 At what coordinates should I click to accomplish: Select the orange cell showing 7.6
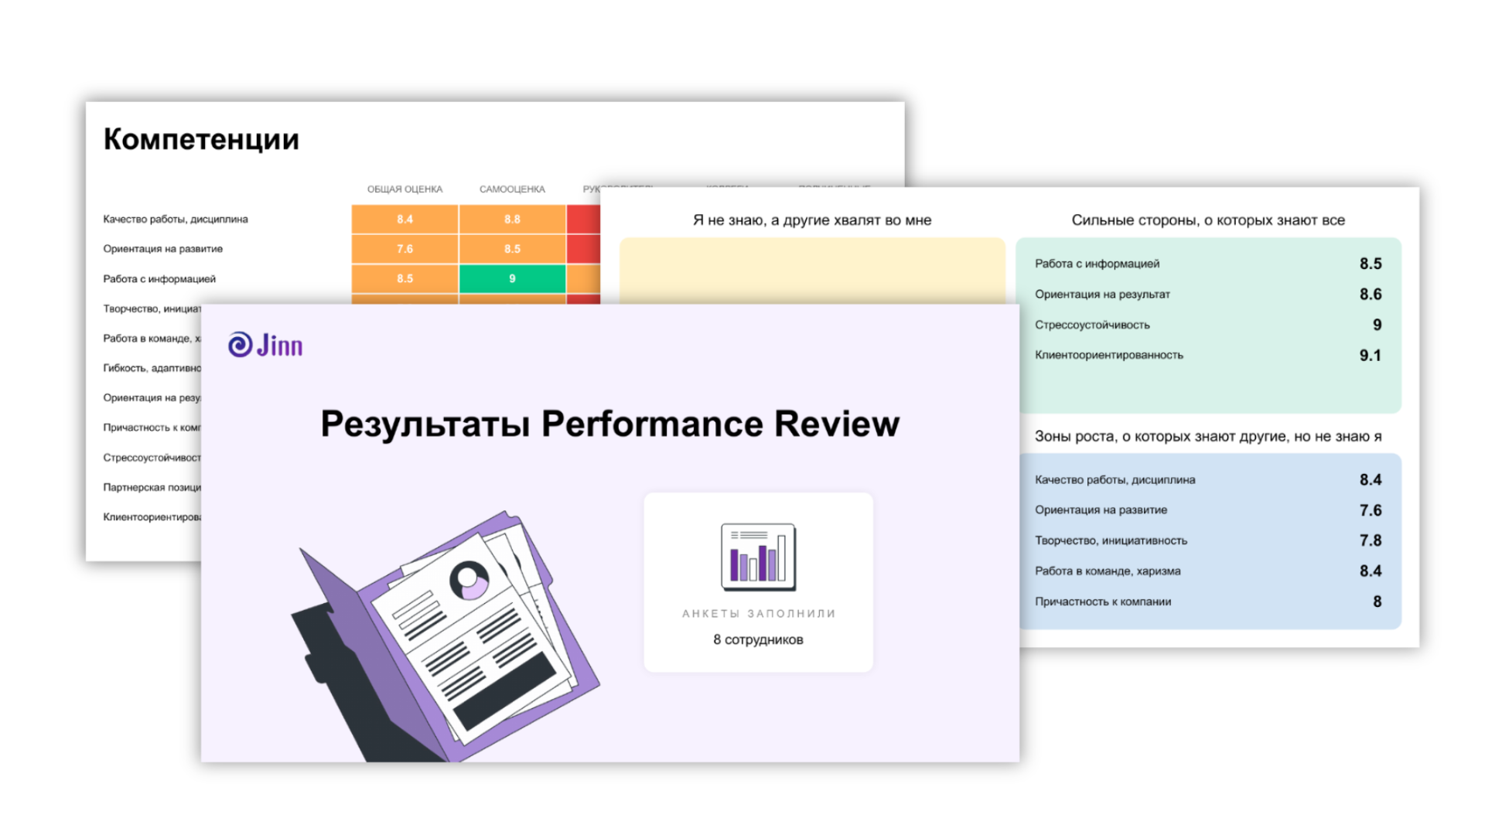click(x=403, y=249)
